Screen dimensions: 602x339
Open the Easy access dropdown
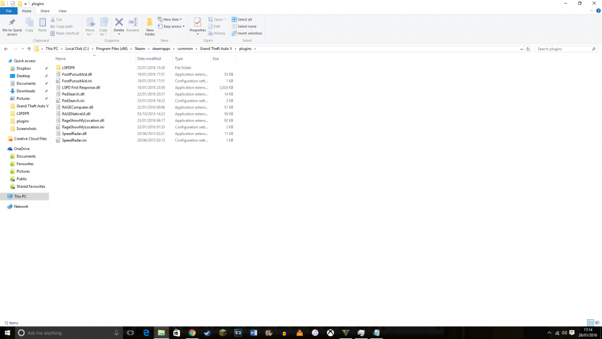(171, 26)
